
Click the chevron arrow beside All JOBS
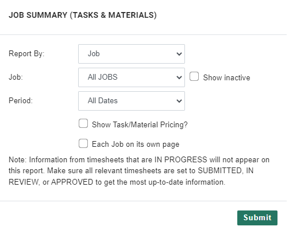179,77
